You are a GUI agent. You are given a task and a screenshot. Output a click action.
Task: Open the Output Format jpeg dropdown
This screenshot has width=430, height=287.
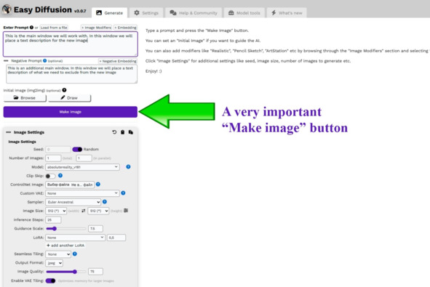[54, 263]
